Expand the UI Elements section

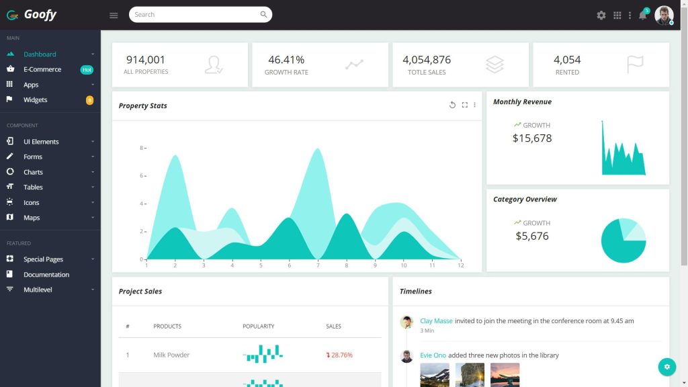click(x=40, y=141)
